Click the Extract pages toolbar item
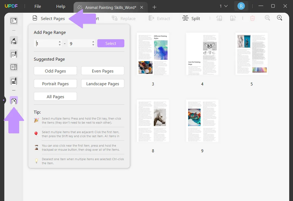This screenshot has height=201, width=293. 159,18
